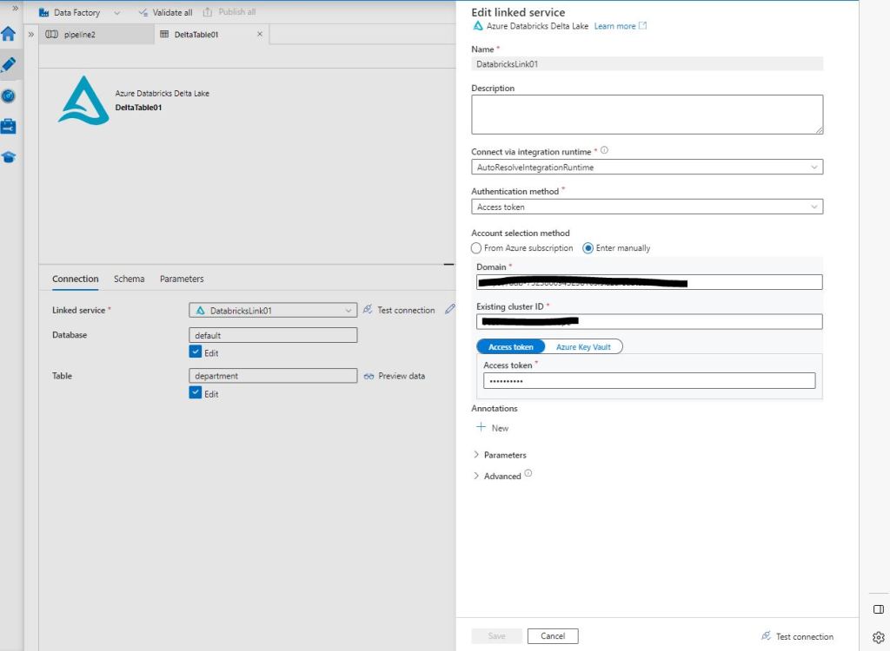Uncheck the Edit checkbox under Table
The height and width of the screenshot is (651, 890).
pyautogui.click(x=196, y=393)
